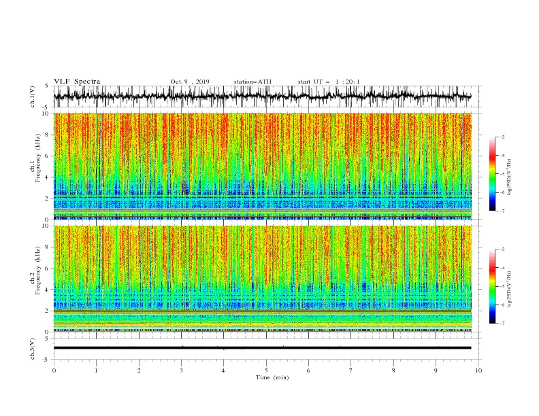The image size is (539, 416).
Task: Click the ch.2 spectrogram color scale bar
Action: click(x=493, y=286)
